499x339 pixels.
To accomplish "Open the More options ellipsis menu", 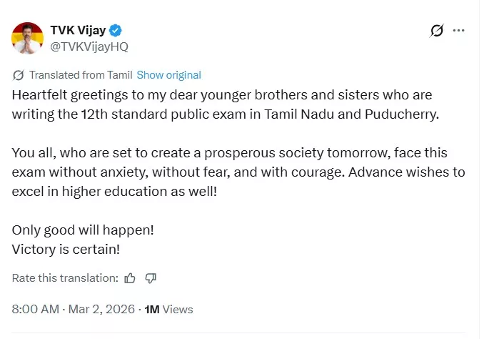I will pyautogui.click(x=459, y=31).
